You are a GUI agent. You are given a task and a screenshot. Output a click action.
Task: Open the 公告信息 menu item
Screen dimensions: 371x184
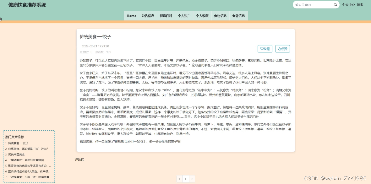point(148,16)
